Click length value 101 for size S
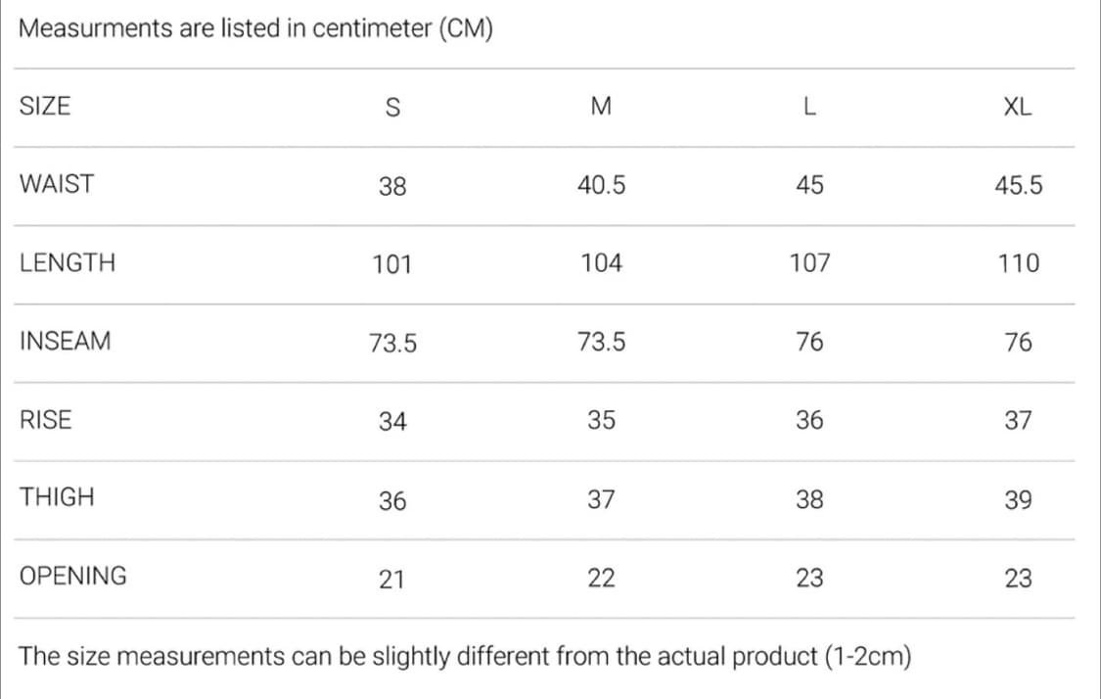This screenshot has height=699, width=1101. pos(391,265)
